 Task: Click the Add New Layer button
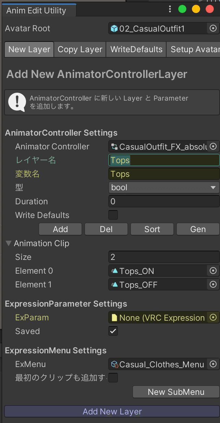tap(112, 412)
